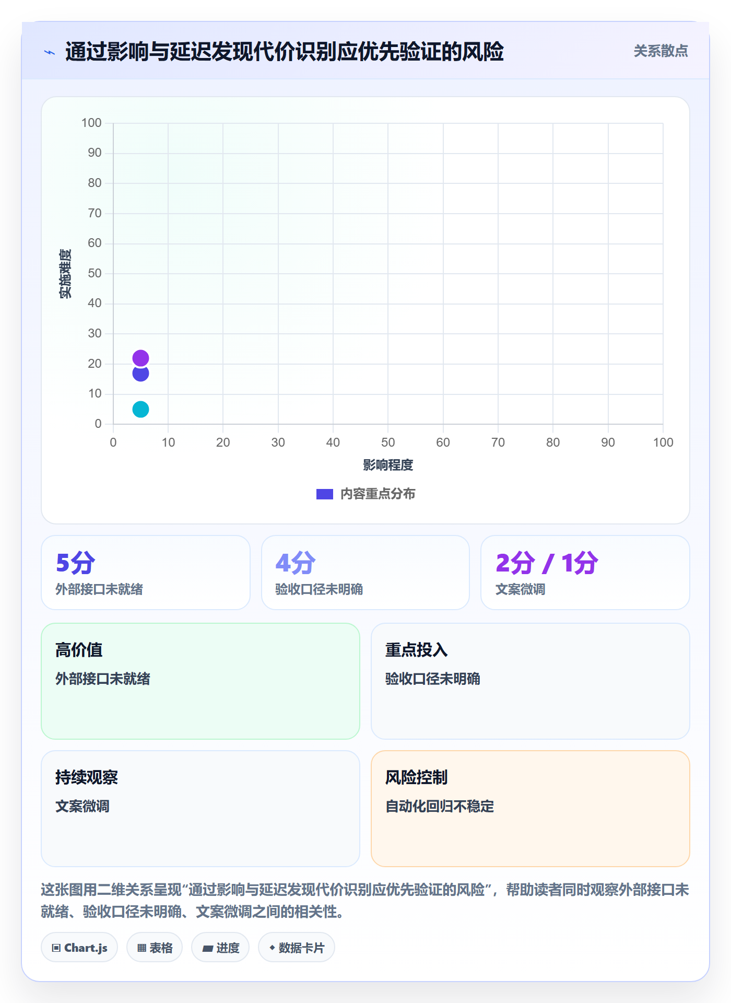Viewport: 731px width, 1003px height.
Task: Toggle the 内容重点分布 legend swatch
Action: point(324,494)
